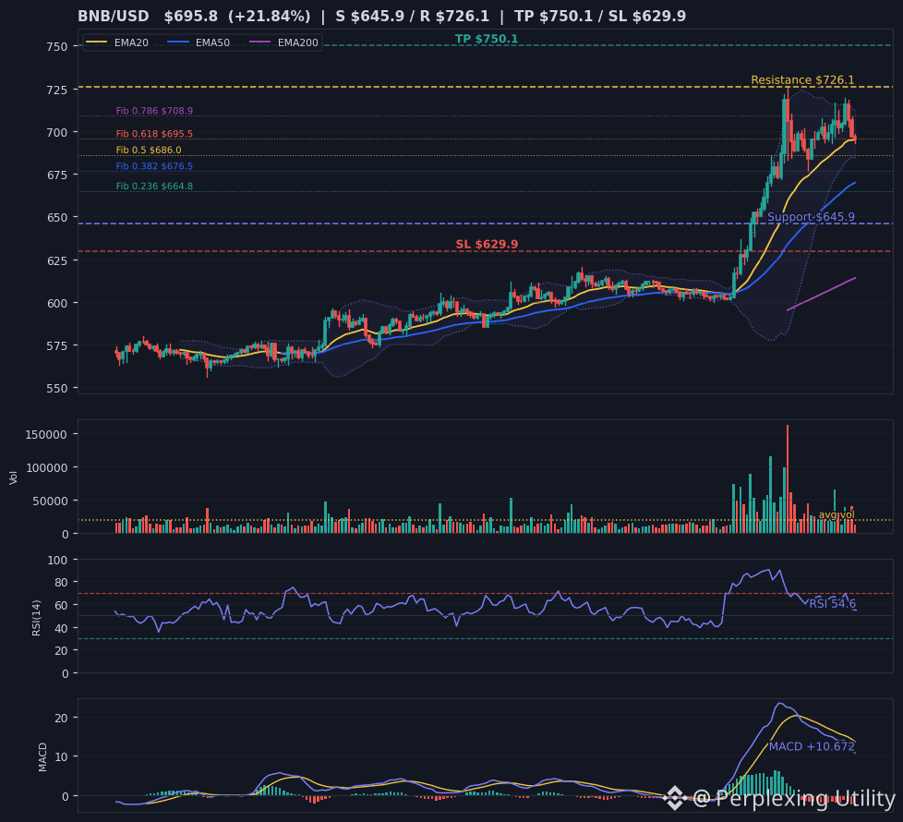Click the 'RSI(14)' vertical axis title
The image size is (903, 822).
pyautogui.click(x=36, y=618)
